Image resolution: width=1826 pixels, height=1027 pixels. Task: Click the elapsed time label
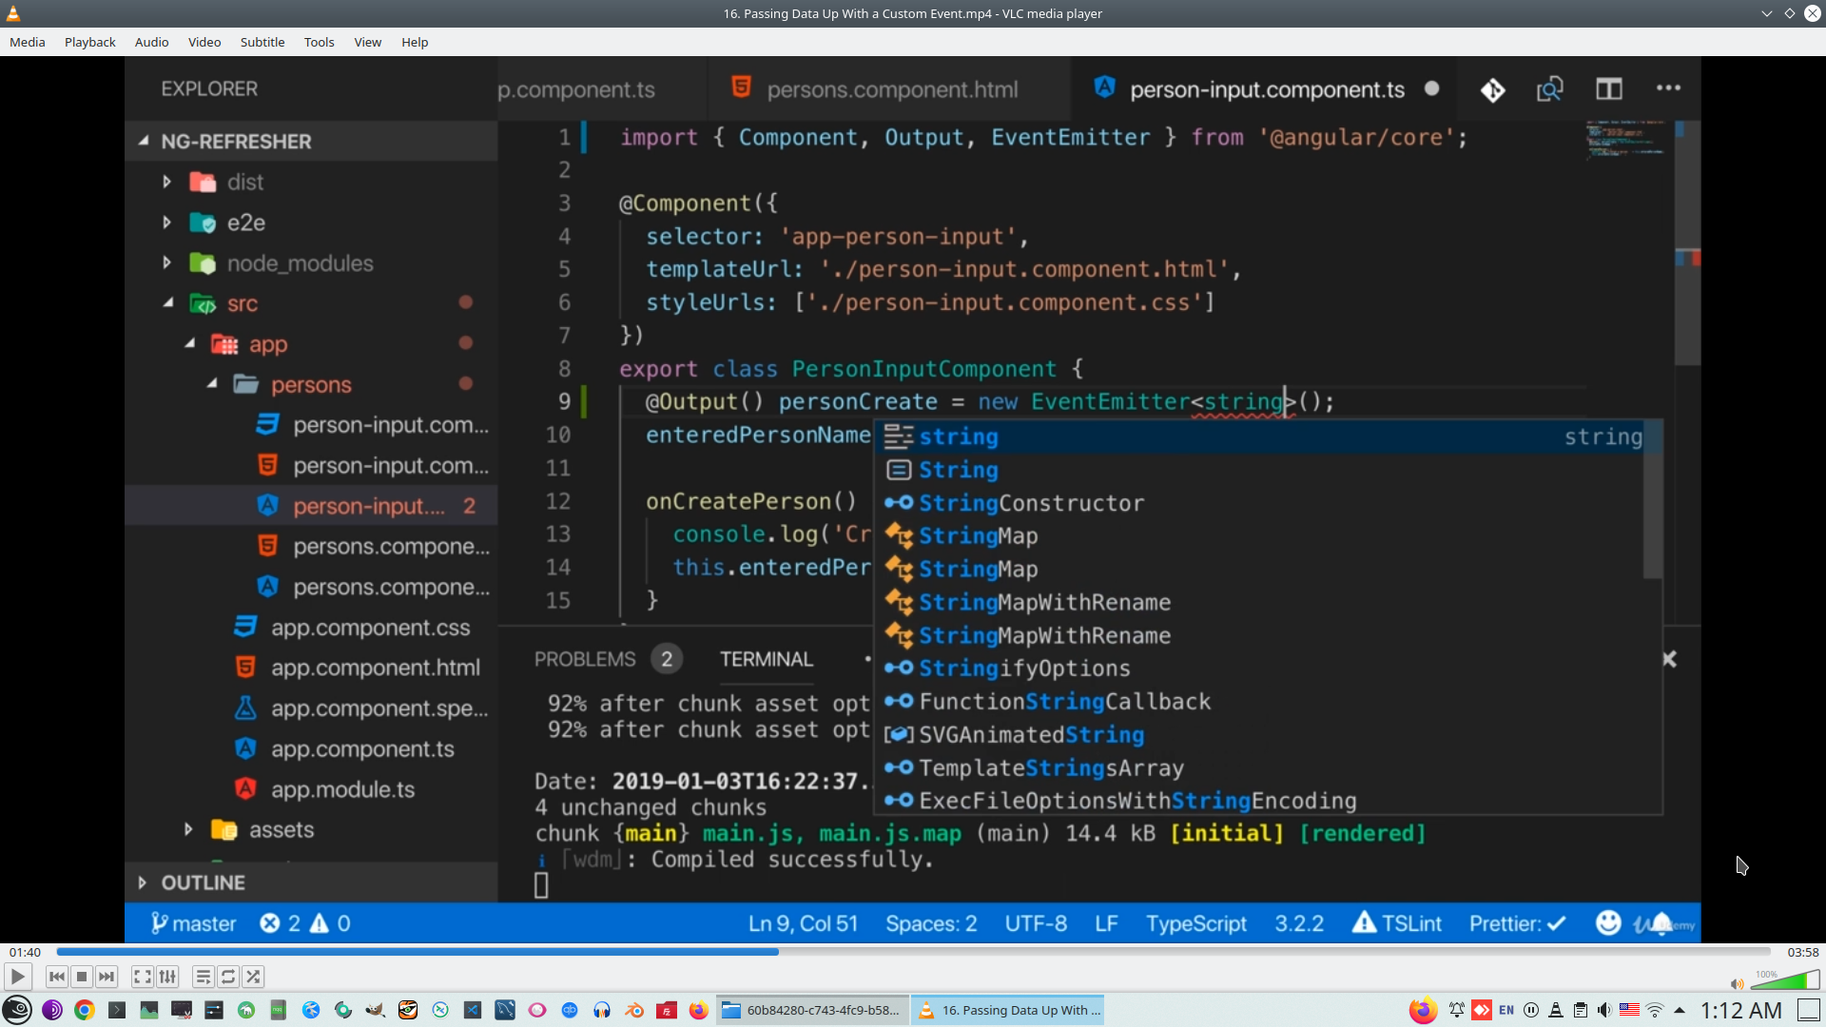click(x=26, y=952)
